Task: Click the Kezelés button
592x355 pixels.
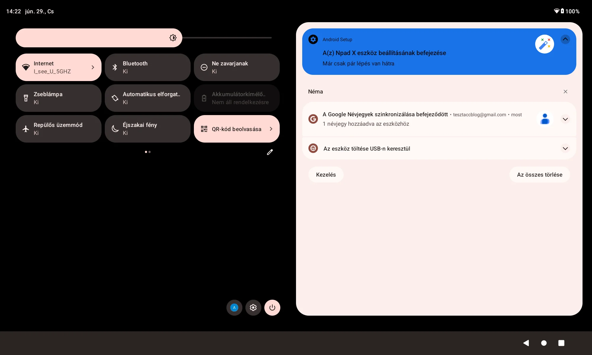Action: (x=326, y=175)
